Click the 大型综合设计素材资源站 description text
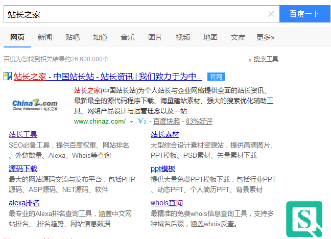 [x=212, y=150]
